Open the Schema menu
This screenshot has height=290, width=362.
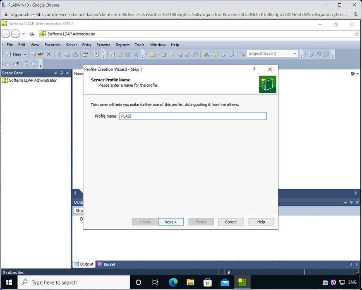pos(103,45)
